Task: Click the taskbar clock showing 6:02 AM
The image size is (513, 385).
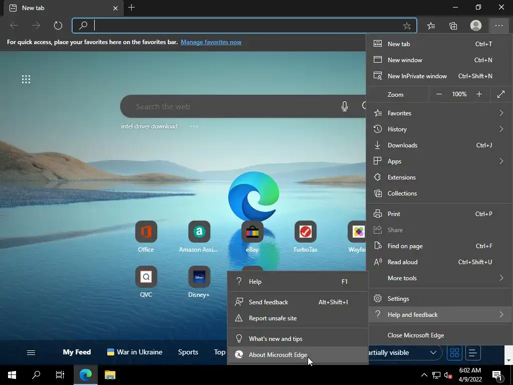Action: point(470,375)
